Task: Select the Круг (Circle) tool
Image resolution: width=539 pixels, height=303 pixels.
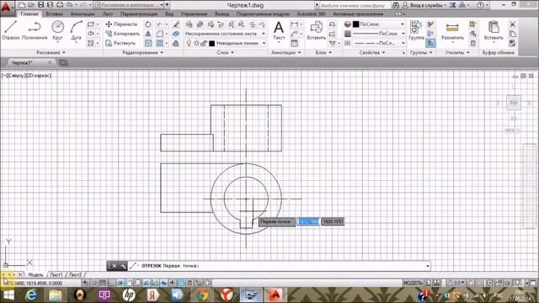Action: point(57,30)
